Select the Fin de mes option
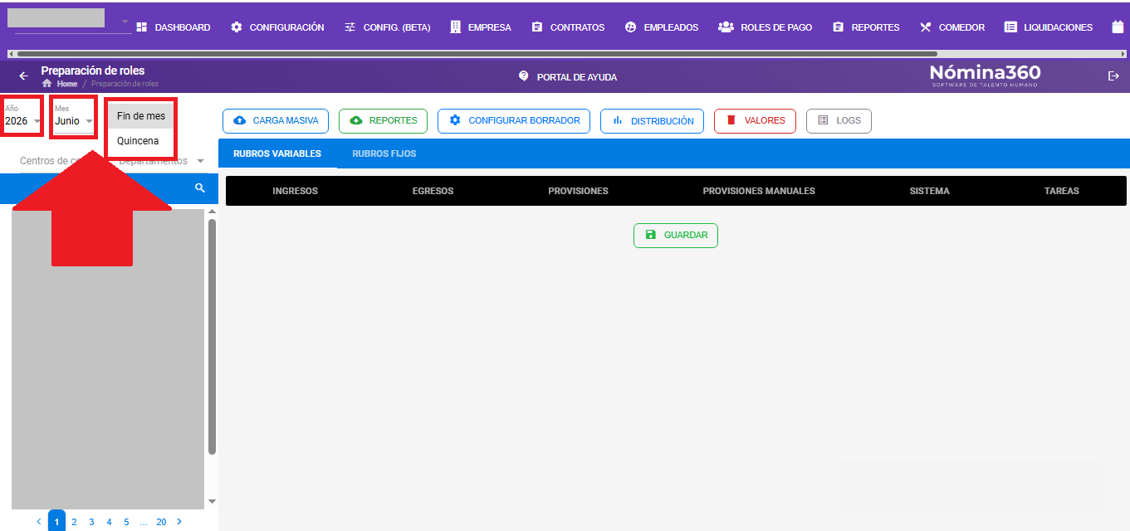The height and width of the screenshot is (531, 1130). click(140, 116)
